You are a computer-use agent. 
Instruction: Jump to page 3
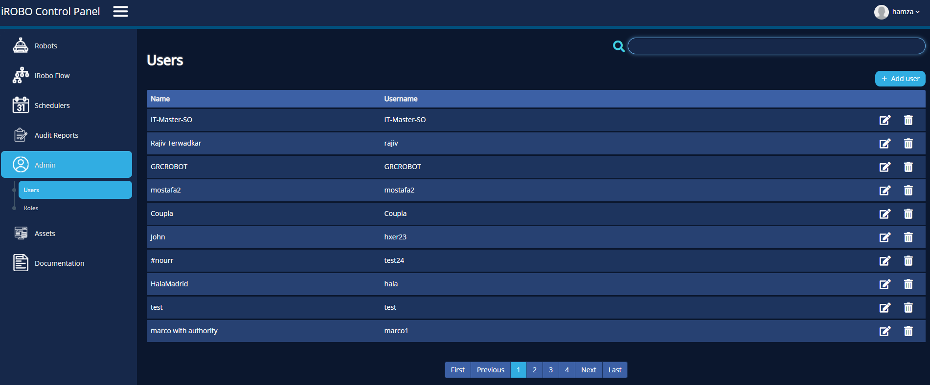click(x=550, y=370)
